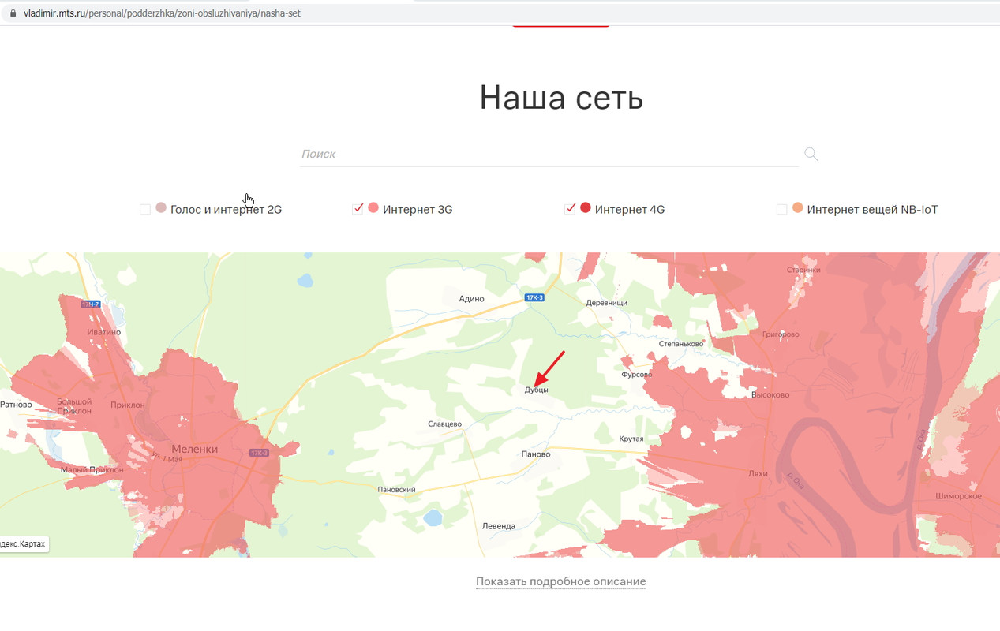1000x631 pixels.
Task: Click the Адино label on the map
Action: [x=472, y=299]
